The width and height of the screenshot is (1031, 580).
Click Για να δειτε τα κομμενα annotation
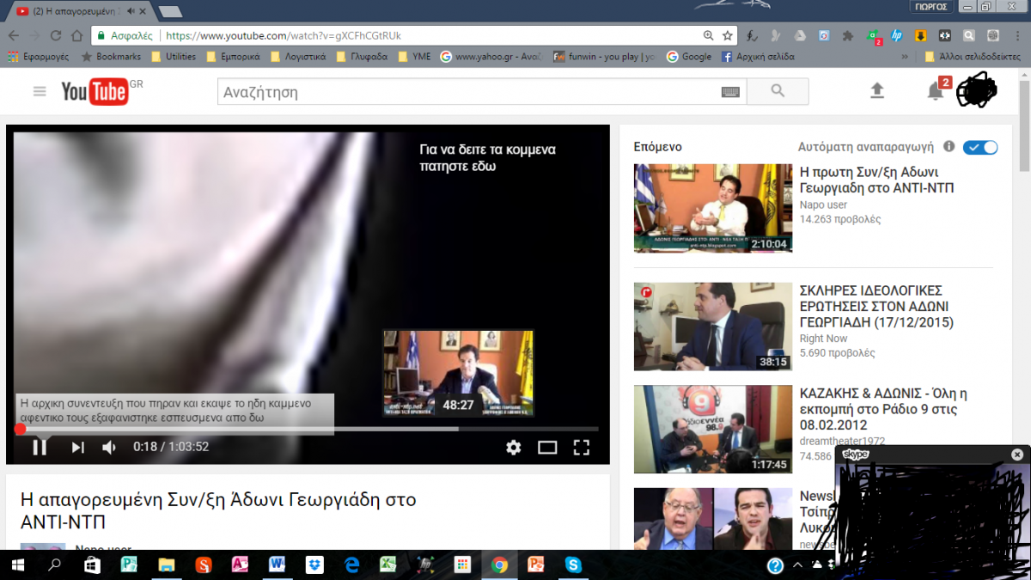(x=487, y=157)
